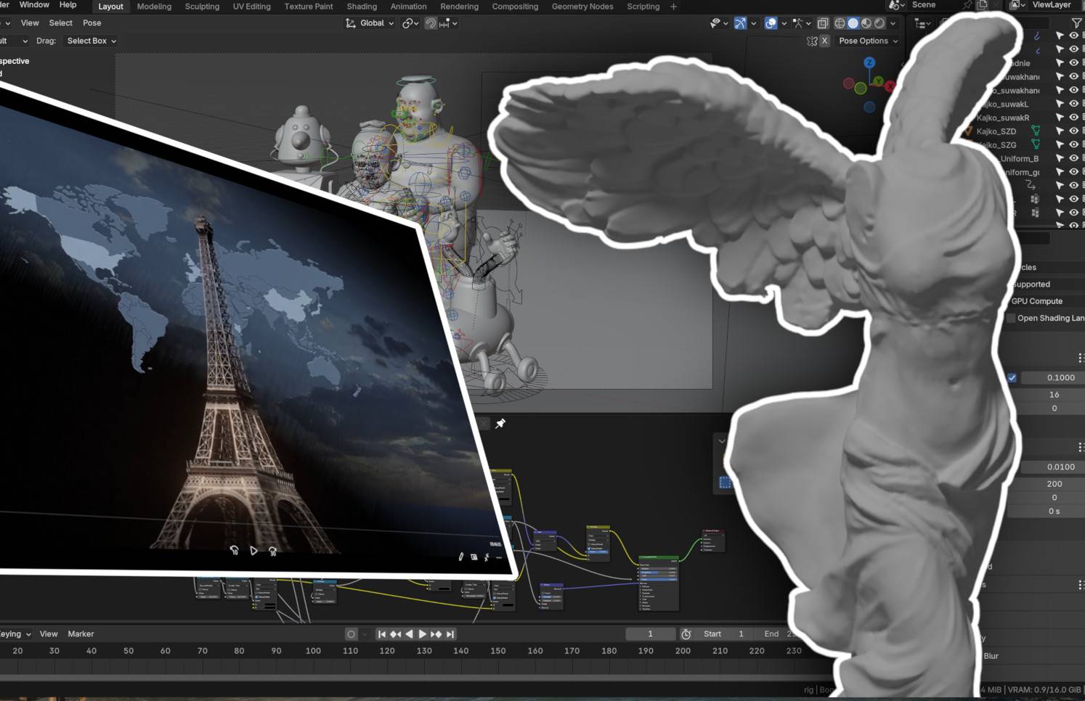
Task: Open the Geometry Nodes workspace tab
Action: 582,7
